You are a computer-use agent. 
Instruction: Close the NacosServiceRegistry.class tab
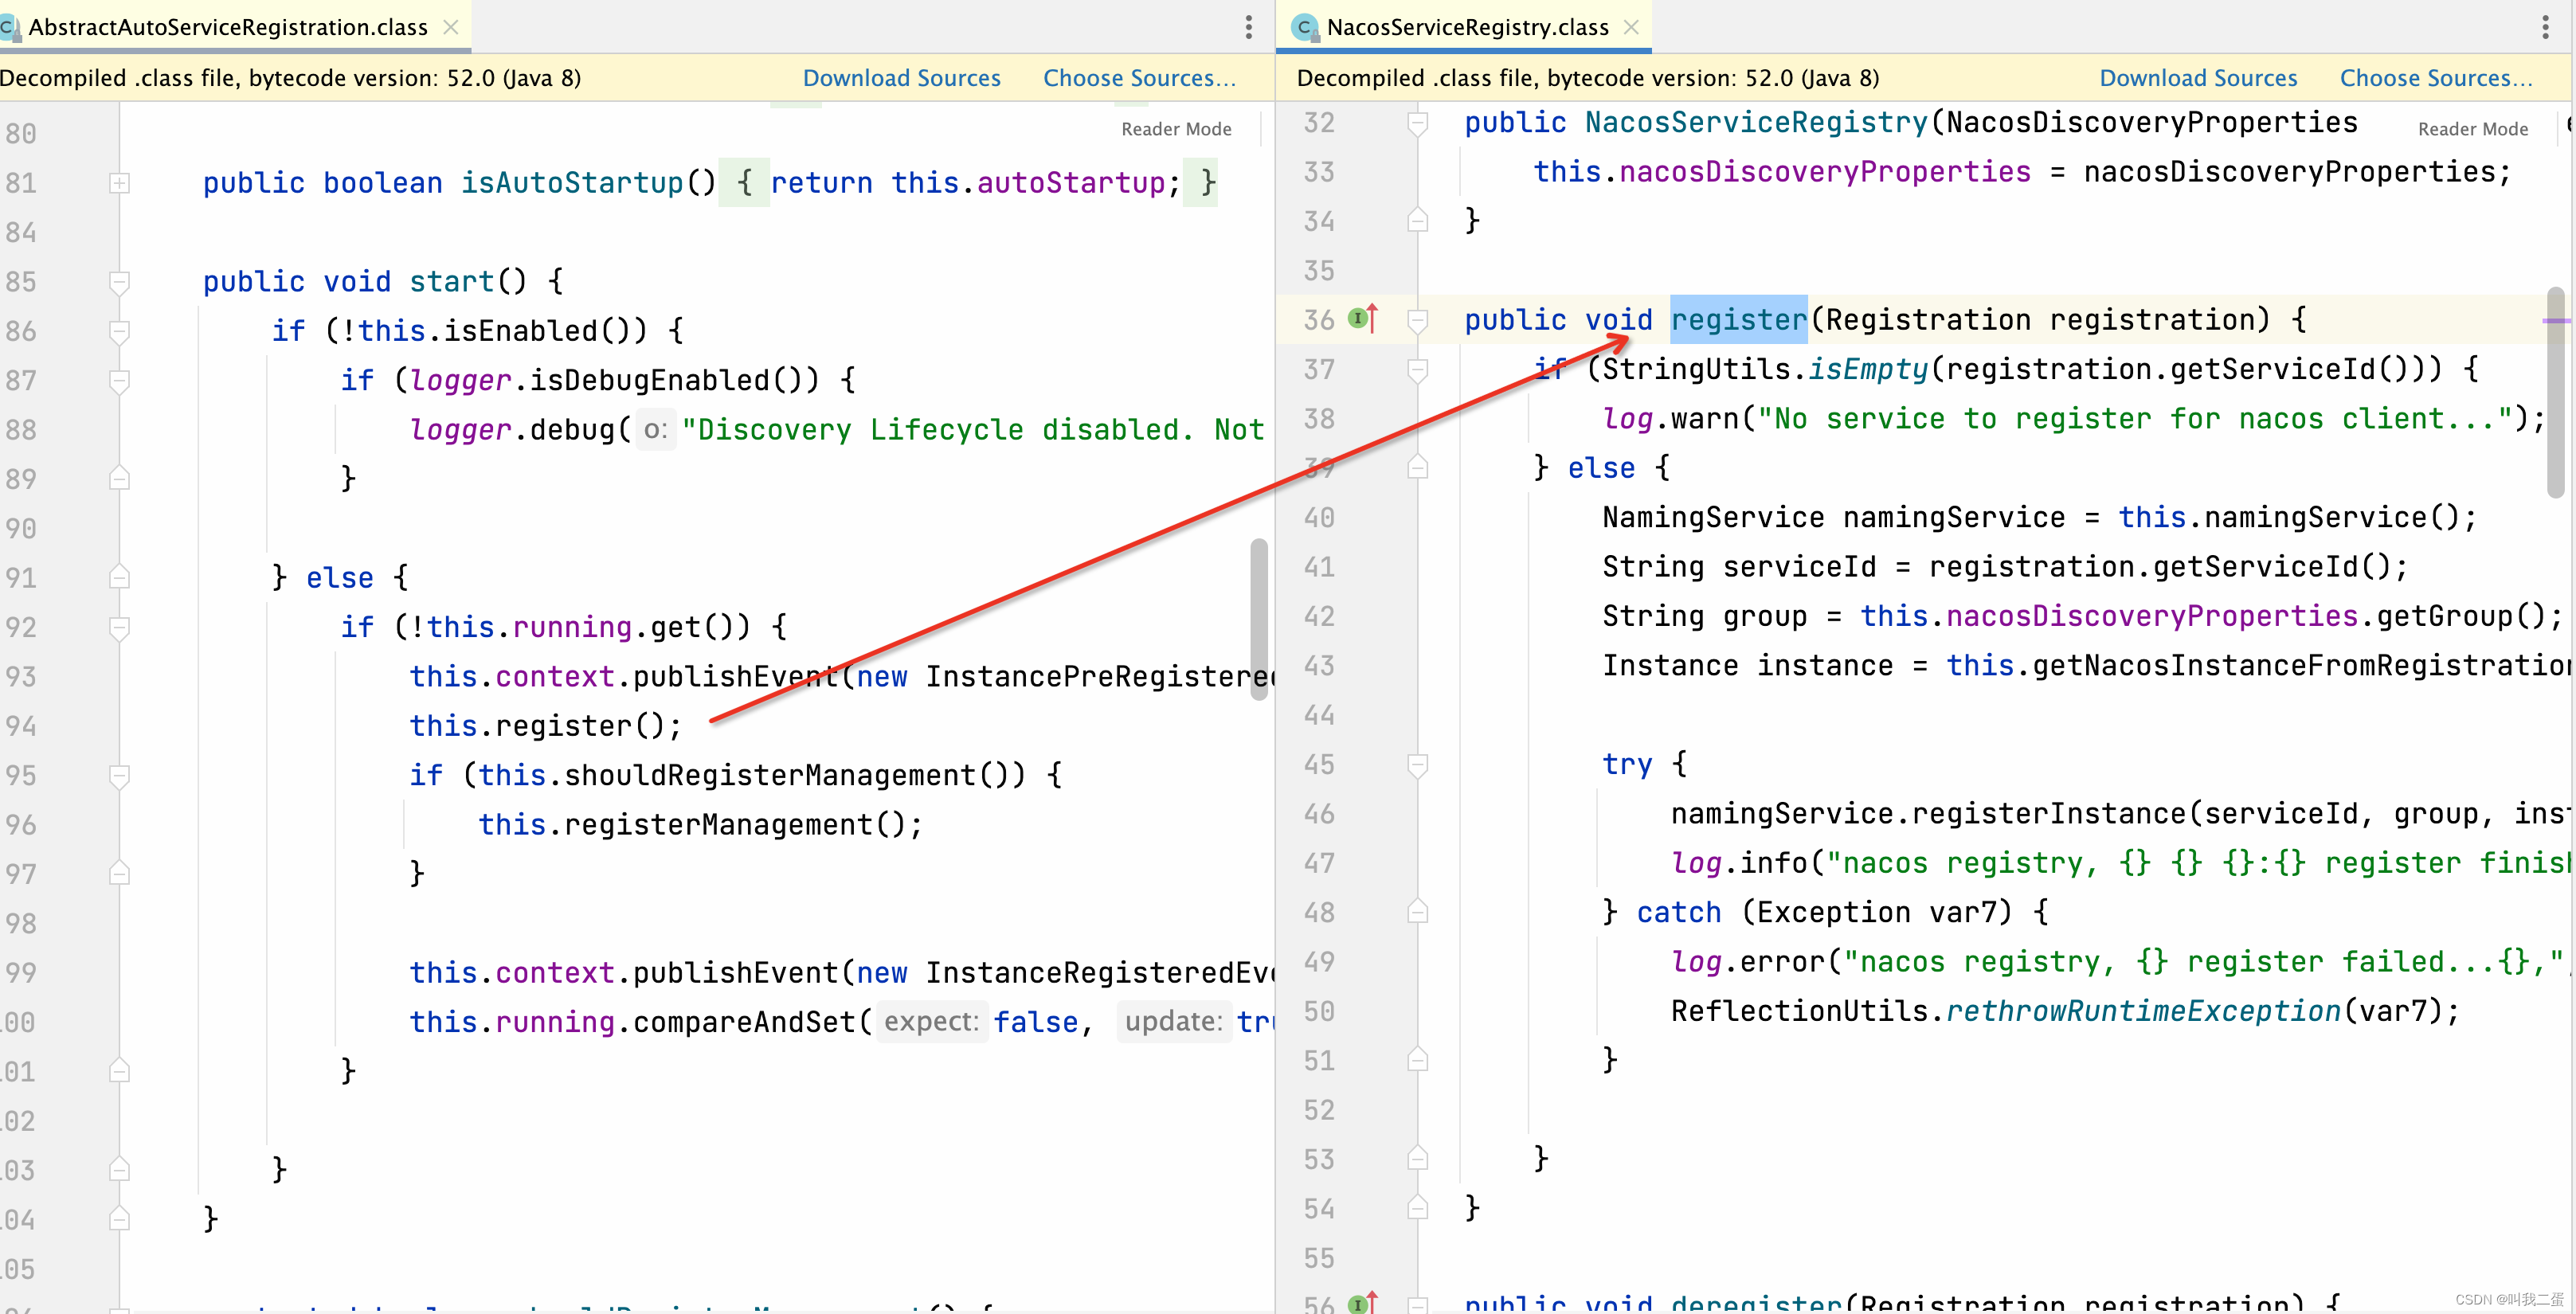1631,27
